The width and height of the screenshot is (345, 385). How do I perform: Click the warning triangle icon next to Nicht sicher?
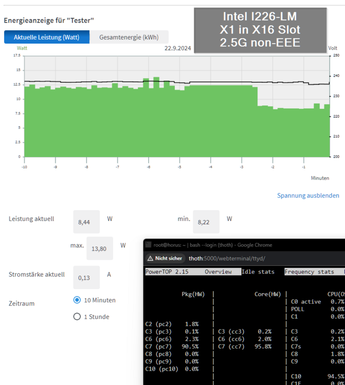pyautogui.click(x=150, y=259)
